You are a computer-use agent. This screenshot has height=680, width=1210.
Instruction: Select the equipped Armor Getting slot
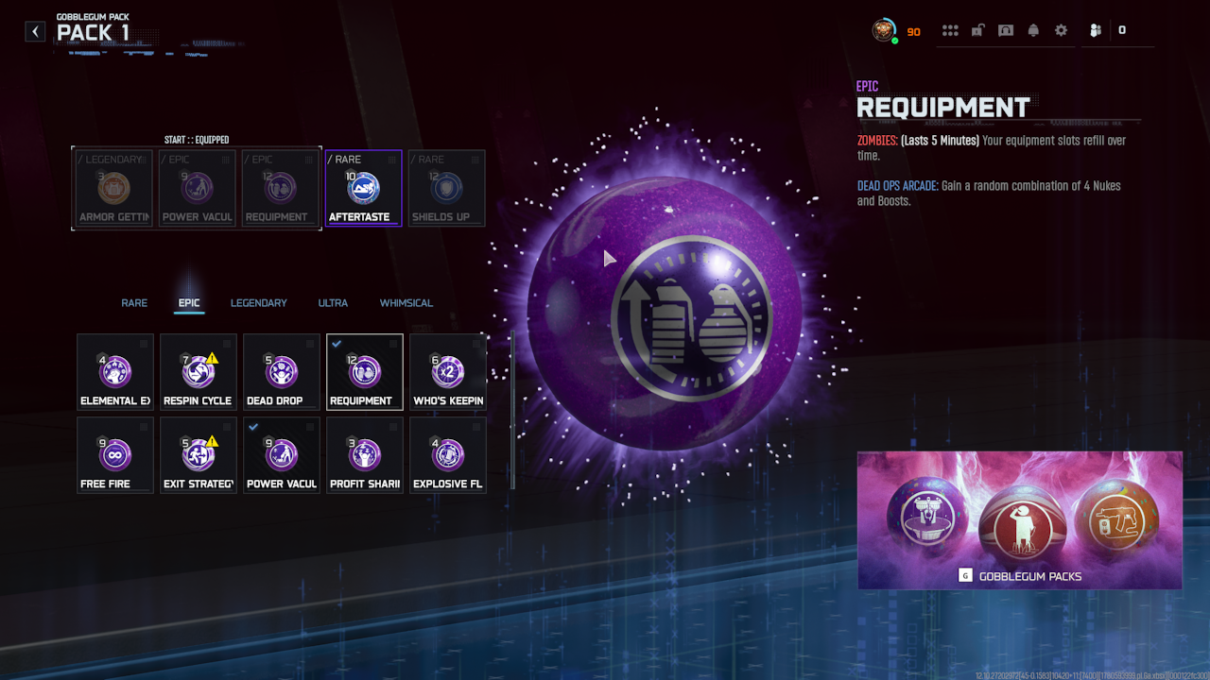(x=114, y=188)
